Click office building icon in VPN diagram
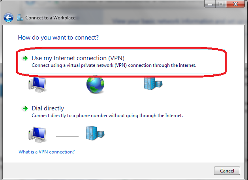 pos(153,83)
